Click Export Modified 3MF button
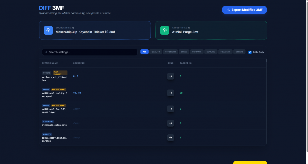Image resolution: width=308 pixels, height=164 pixels. tap(244, 10)
